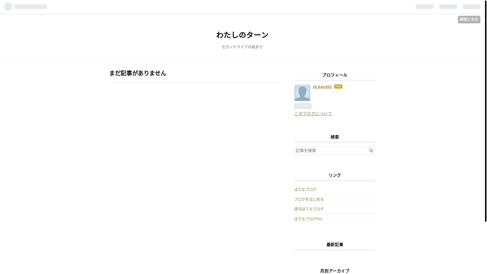Click the PRO badge next to bon201
487x274 pixels.
(338, 87)
